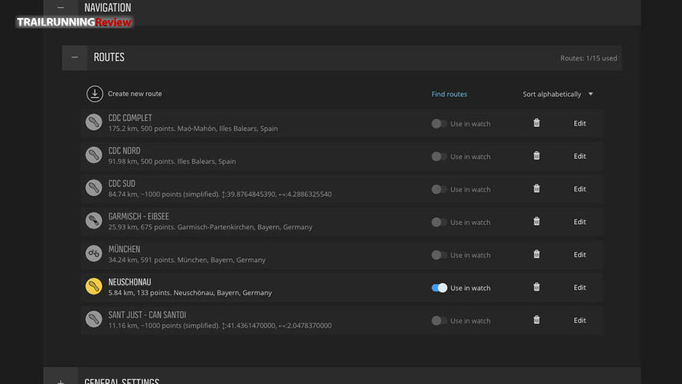
Task: Edit the Garmisch - Eibsee route
Action: point(580,222)
